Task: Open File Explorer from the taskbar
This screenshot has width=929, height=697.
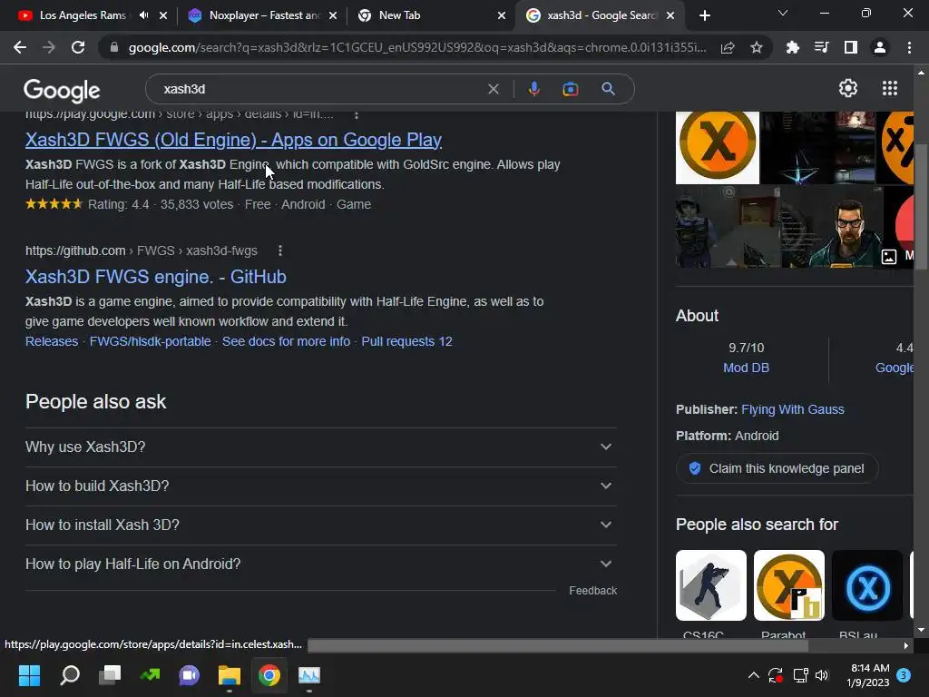Action: click(230, 675)
